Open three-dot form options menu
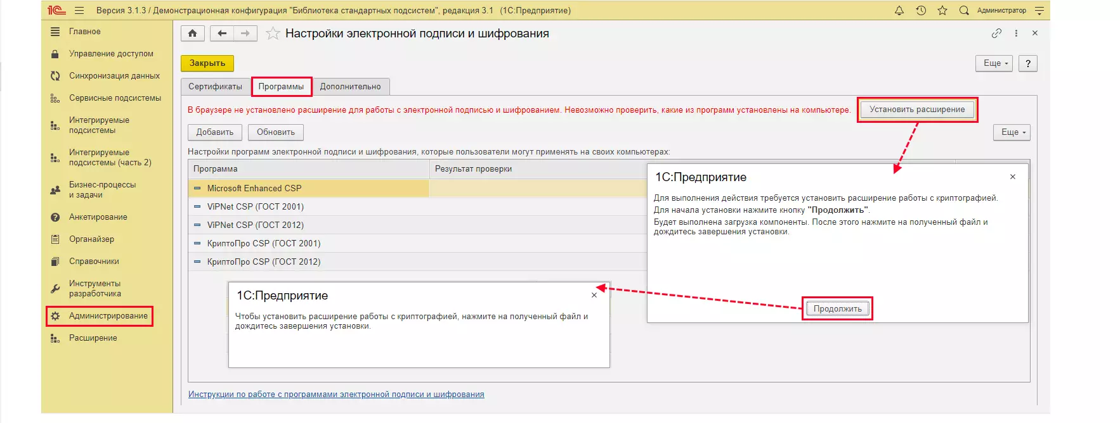The height and width of the screenshot is (423, 1120). [1016, 33]
